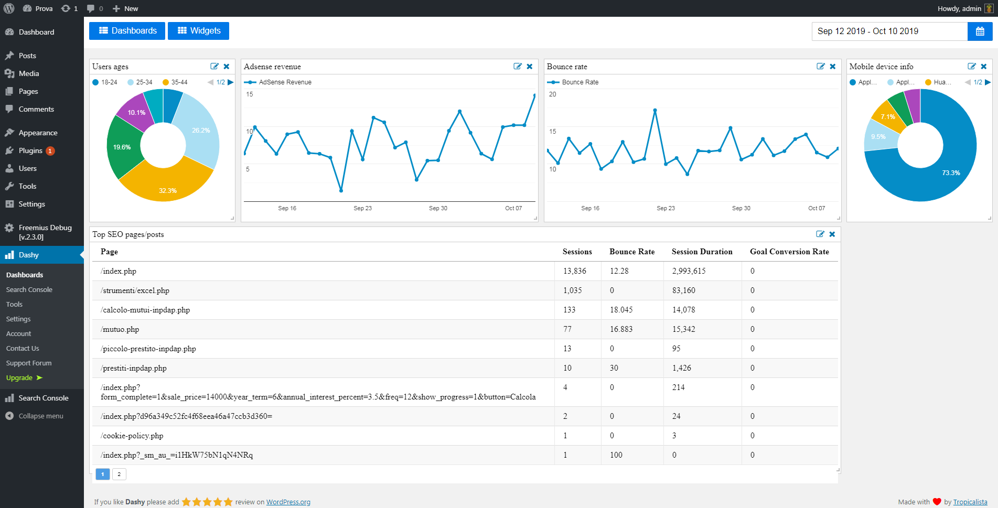Open the date range calendar picker
The image size is (998, 508).
(979, 31)
